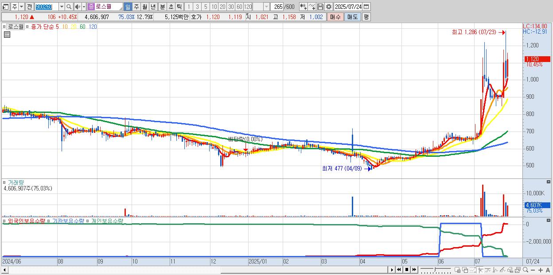Open the calendar date picker icon
This screenshot has width=553, height=275.
click(366, 7)
